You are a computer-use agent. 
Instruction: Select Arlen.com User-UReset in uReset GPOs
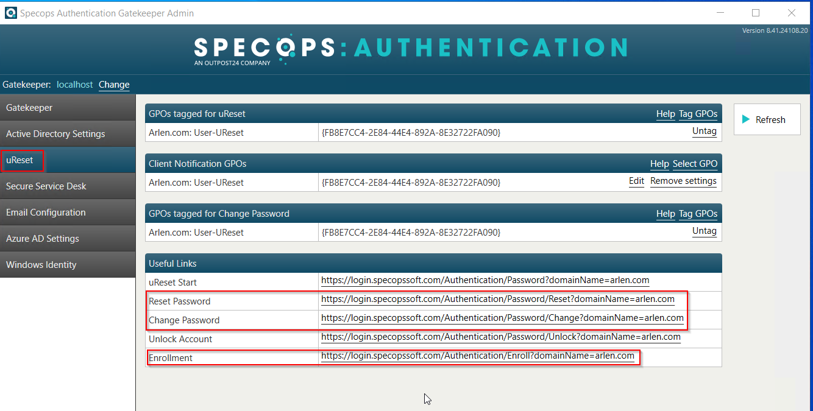196,132
